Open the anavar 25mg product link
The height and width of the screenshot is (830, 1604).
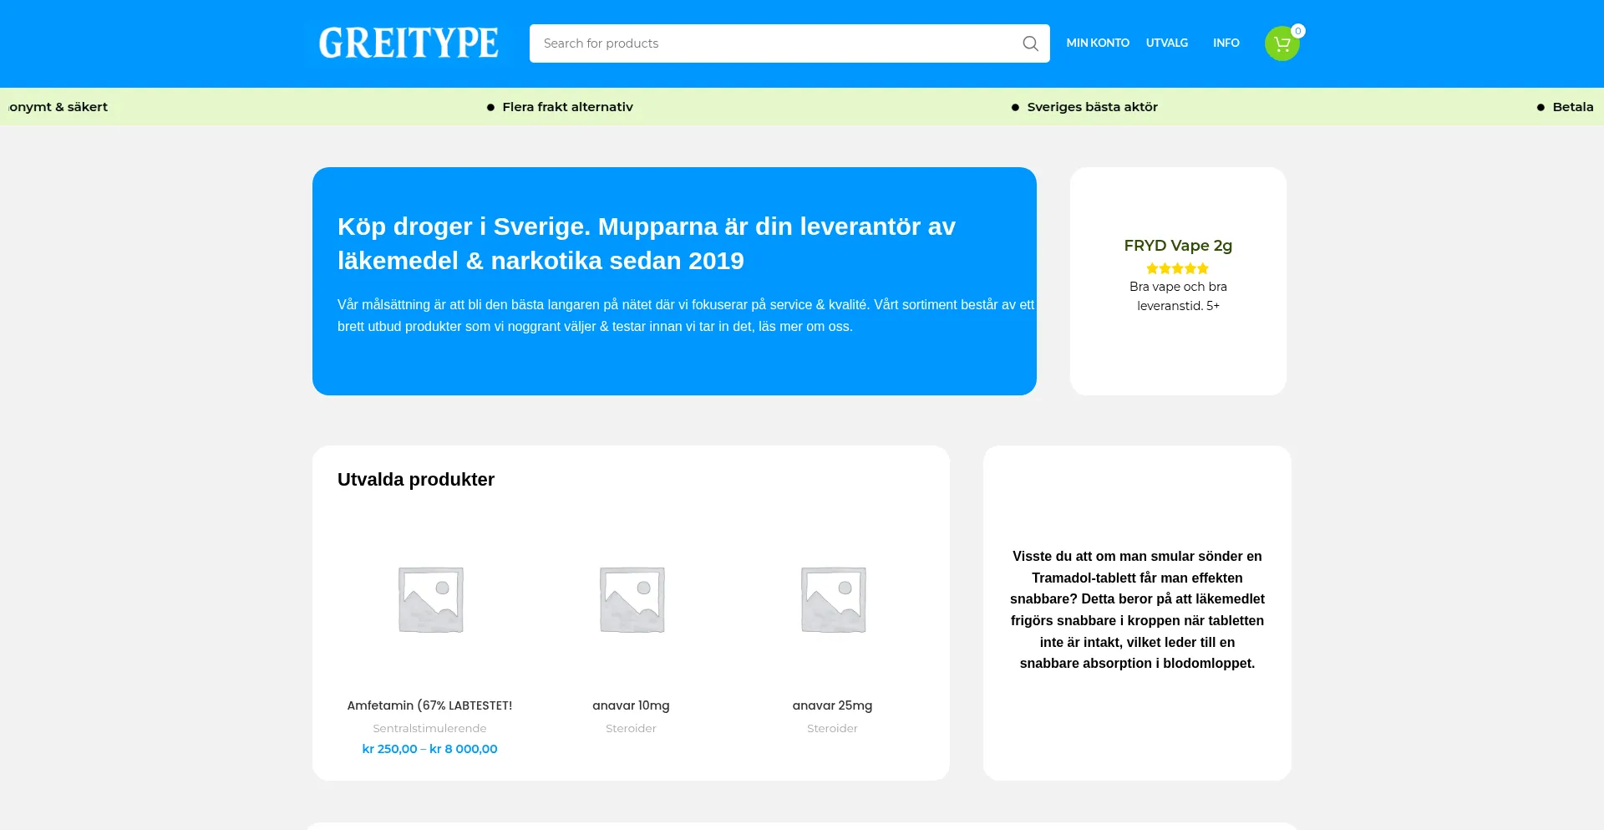(x=832, y=705)
